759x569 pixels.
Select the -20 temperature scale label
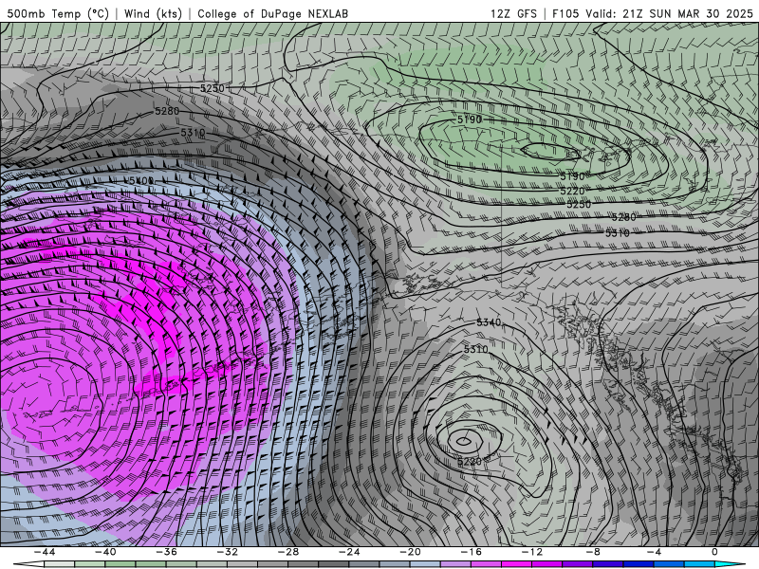point(410,552)
